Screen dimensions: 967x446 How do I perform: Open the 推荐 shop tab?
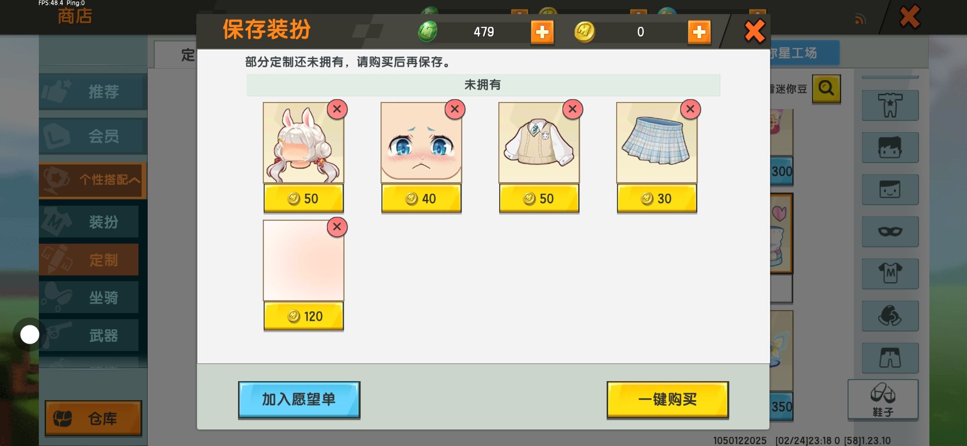click(x=93, y=92)
